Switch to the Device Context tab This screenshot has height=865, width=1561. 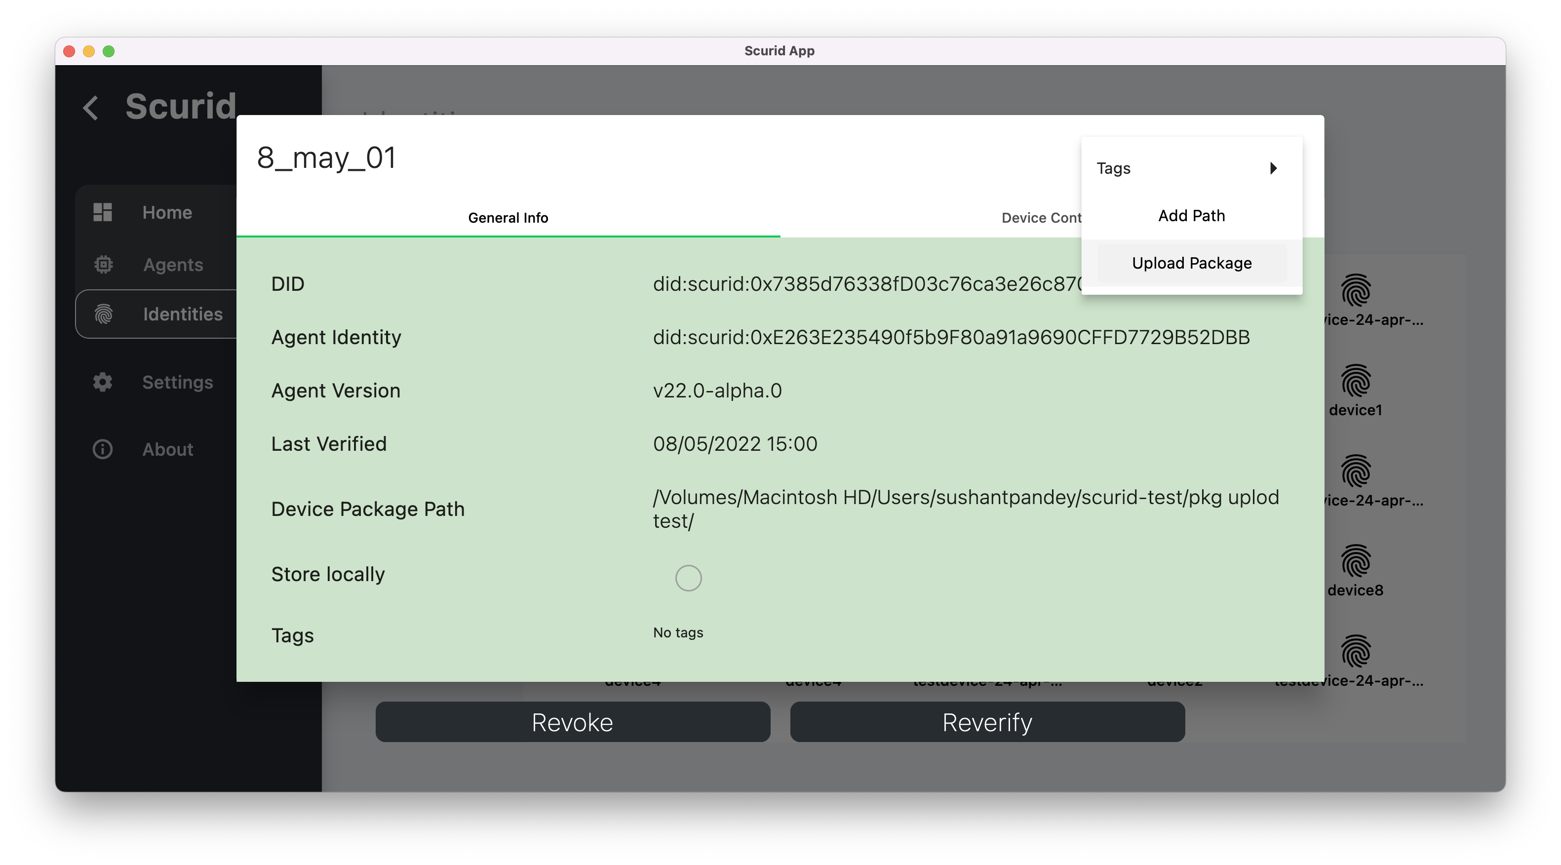1041,218
